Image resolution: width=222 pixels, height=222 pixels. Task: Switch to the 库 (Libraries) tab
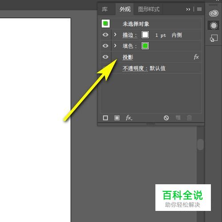[x=105, y=9]
